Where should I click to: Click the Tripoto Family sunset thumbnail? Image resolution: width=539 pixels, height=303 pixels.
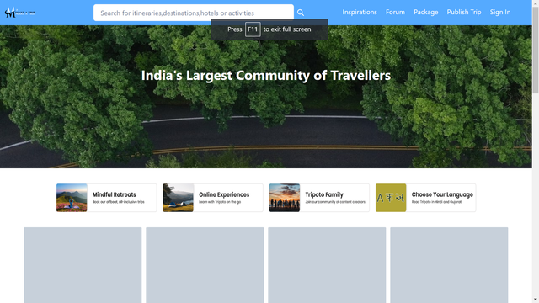(285, 198)
